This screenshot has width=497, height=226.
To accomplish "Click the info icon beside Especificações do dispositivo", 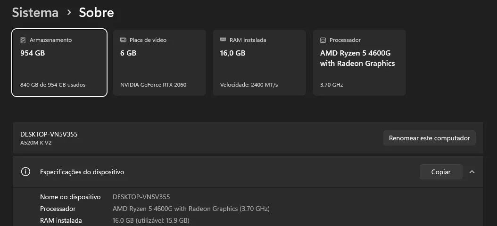I will point(25,172).
